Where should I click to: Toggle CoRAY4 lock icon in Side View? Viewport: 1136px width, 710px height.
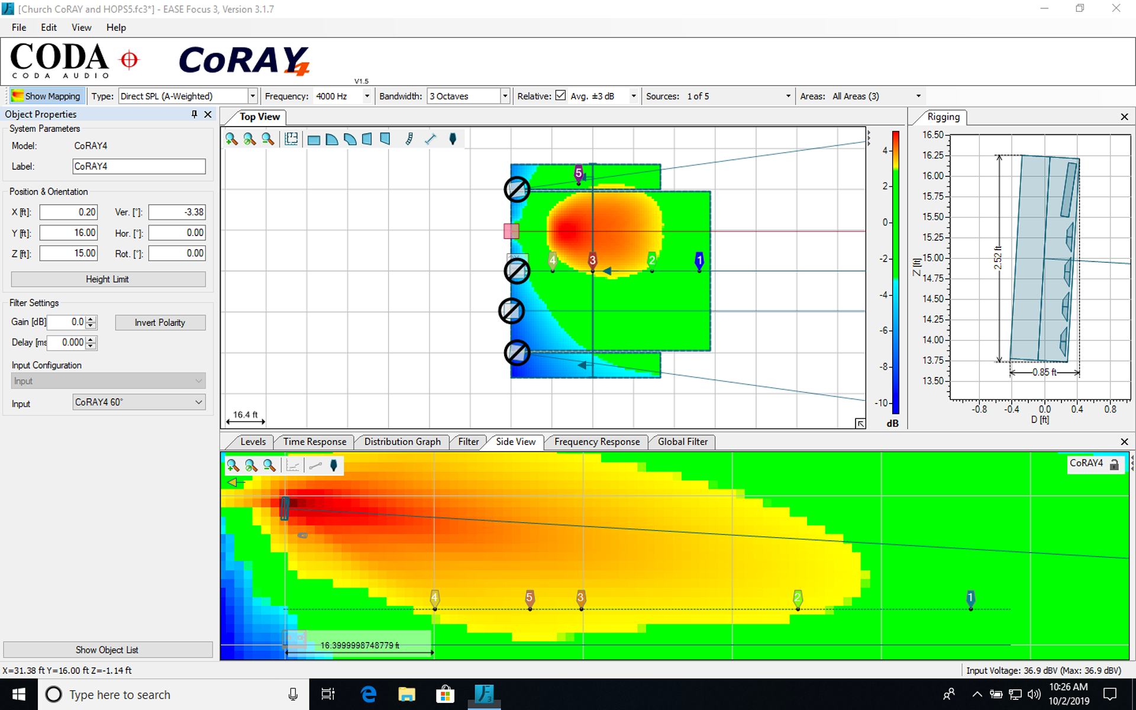point(1114,464)
